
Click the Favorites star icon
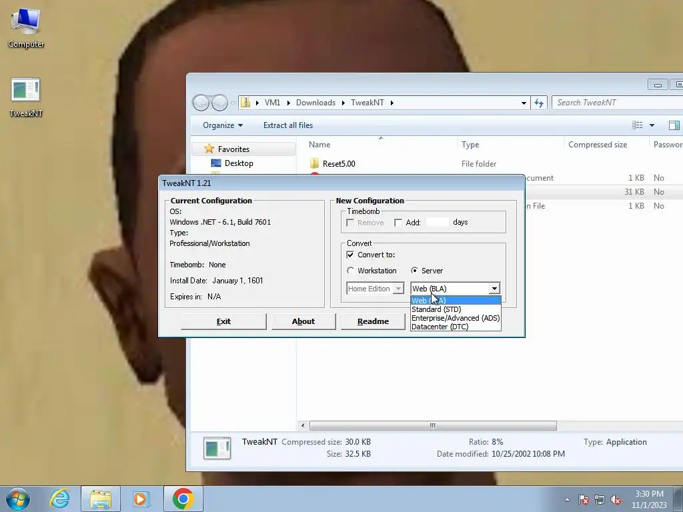click(209, 149)
